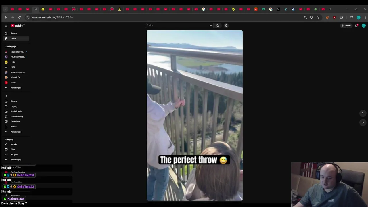Switch to the X (Twitter) tab
Viewport: 368px width, 207px height.
pos(278,9)
